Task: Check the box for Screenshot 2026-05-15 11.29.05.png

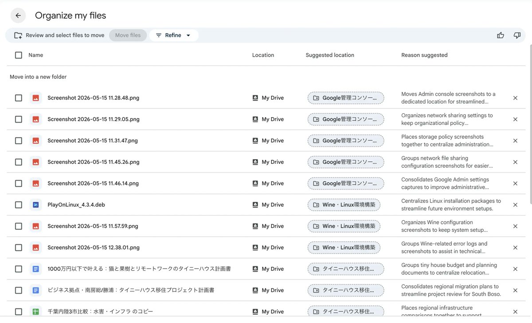Action: [19, 119]
